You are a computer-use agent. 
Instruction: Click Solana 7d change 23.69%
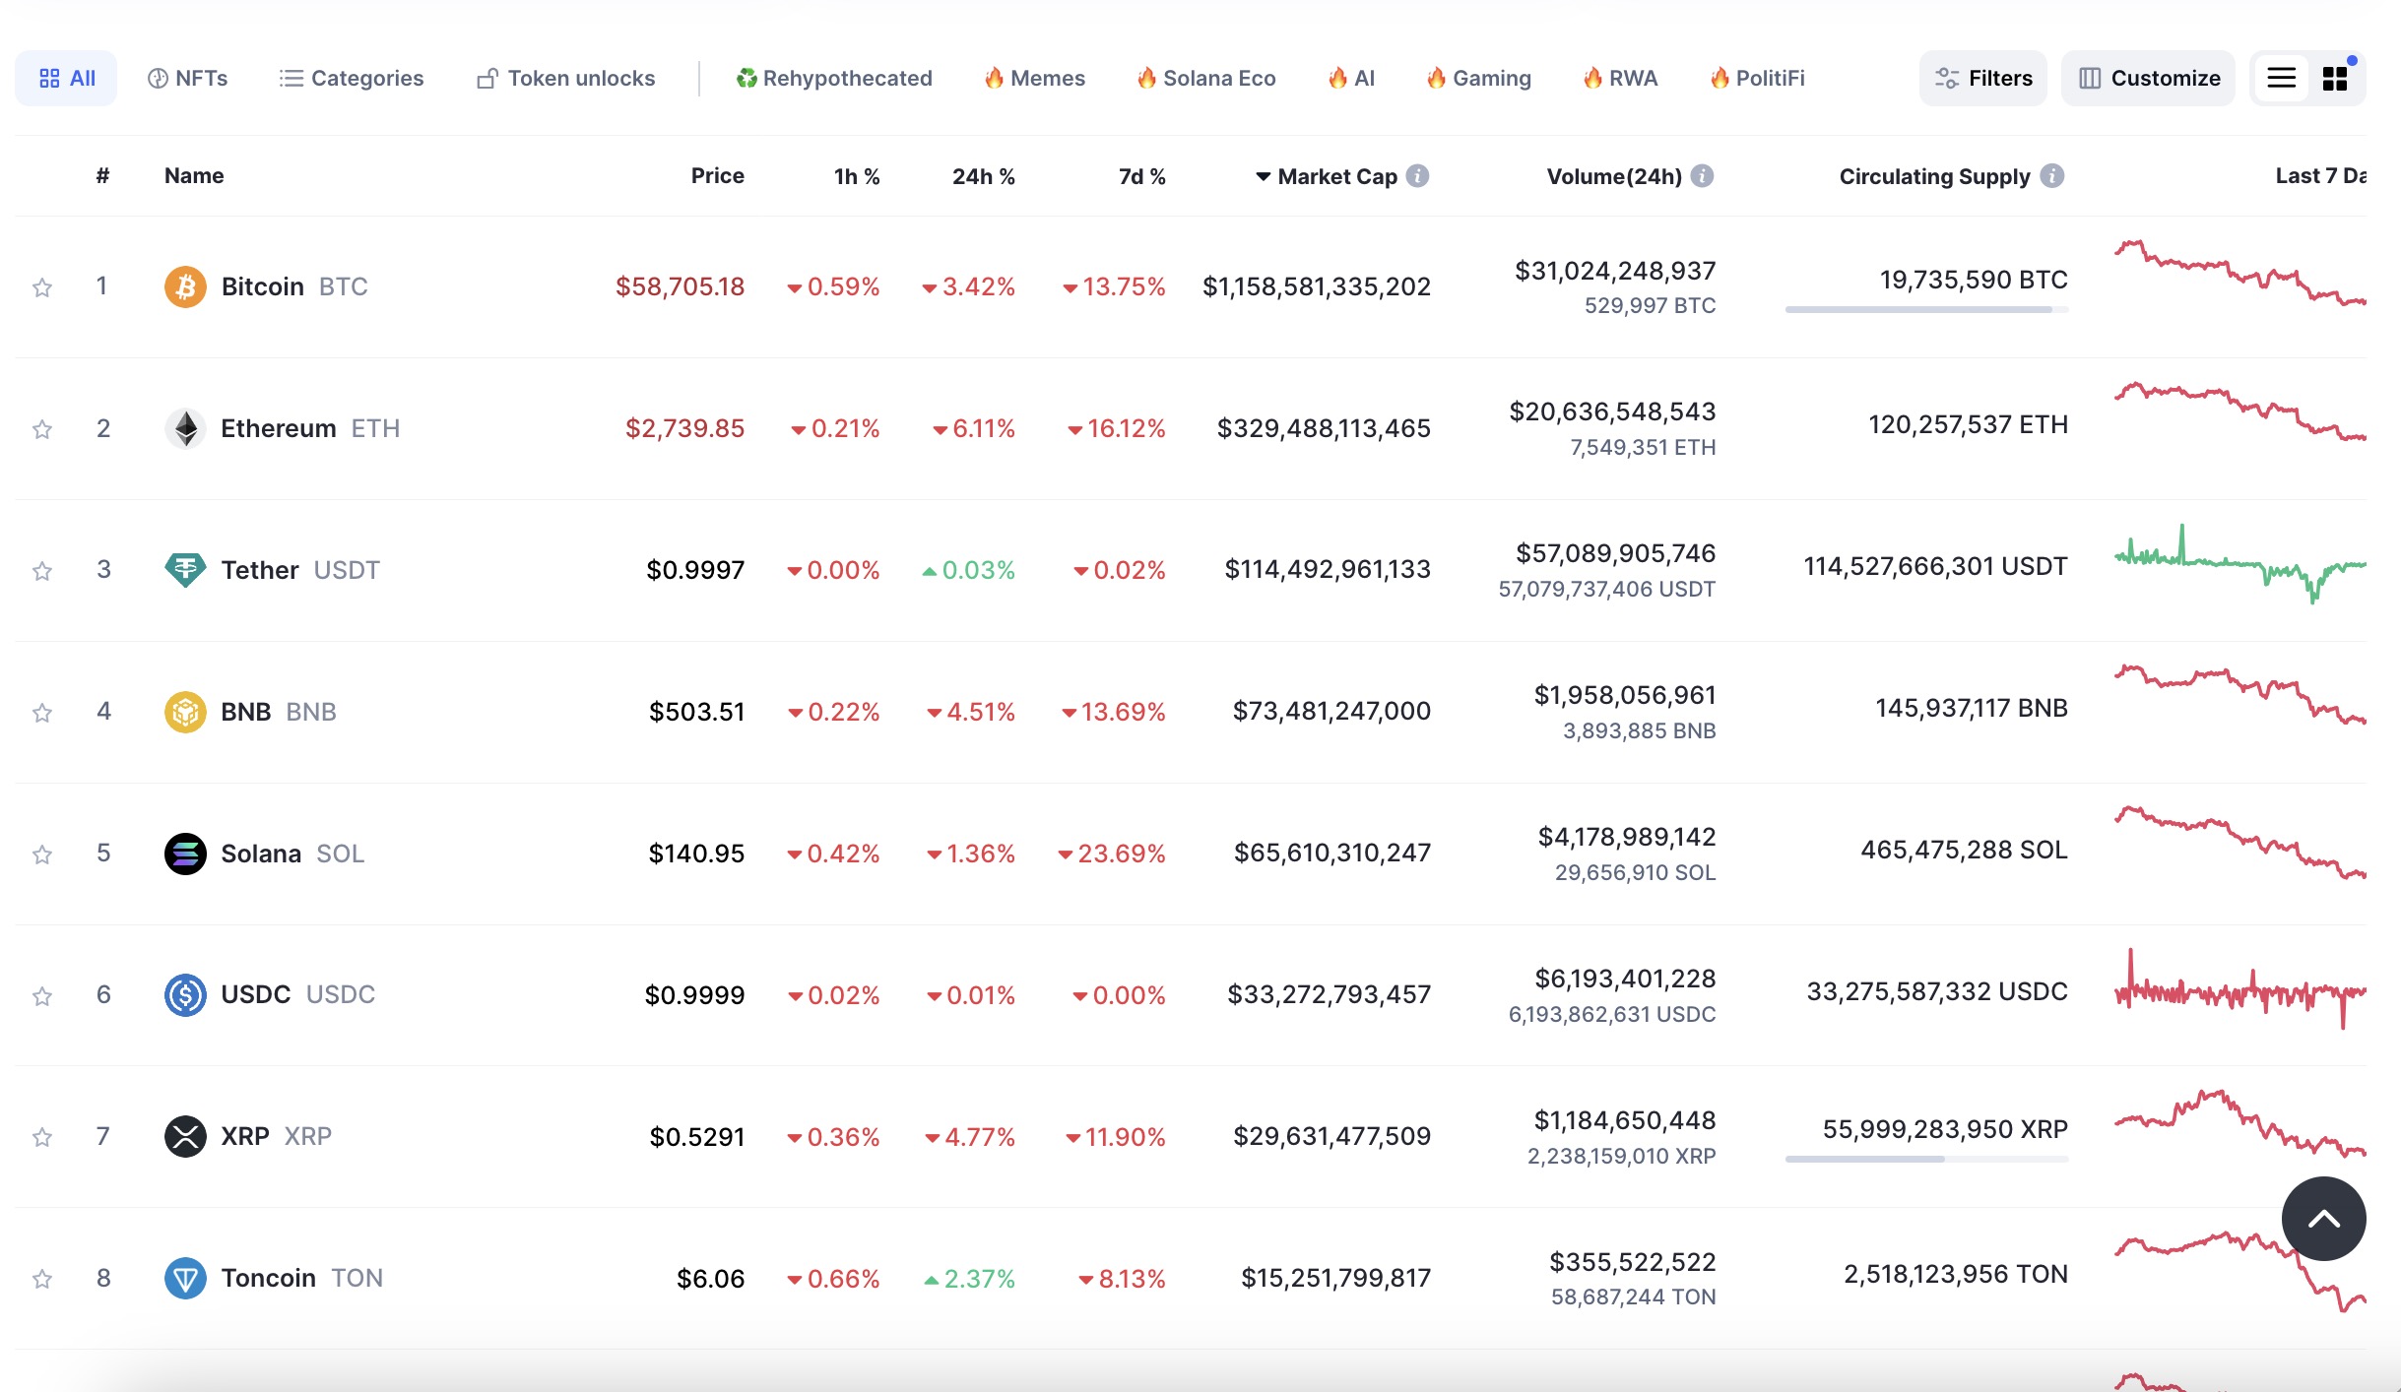click(1111, 854)
